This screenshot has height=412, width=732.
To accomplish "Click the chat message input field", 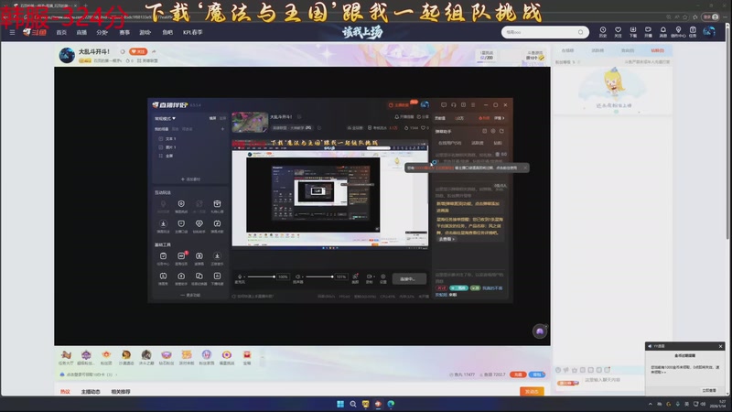I will tap(613, 380).
